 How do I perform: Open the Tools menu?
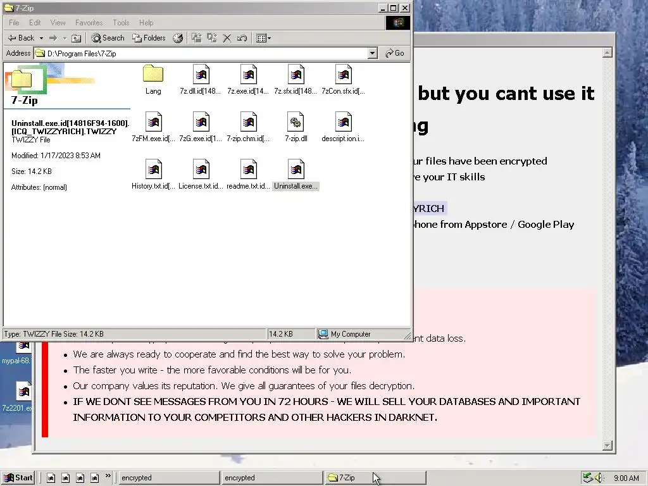(121, 23)
